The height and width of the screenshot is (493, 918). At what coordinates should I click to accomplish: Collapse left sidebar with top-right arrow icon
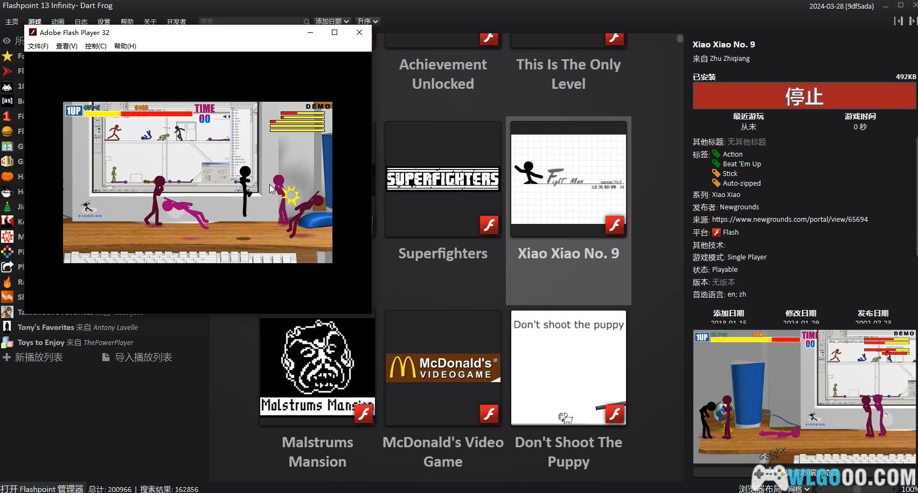[x=898, y=21]
